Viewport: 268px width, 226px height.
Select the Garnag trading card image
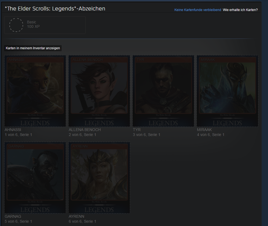(35, 178)
